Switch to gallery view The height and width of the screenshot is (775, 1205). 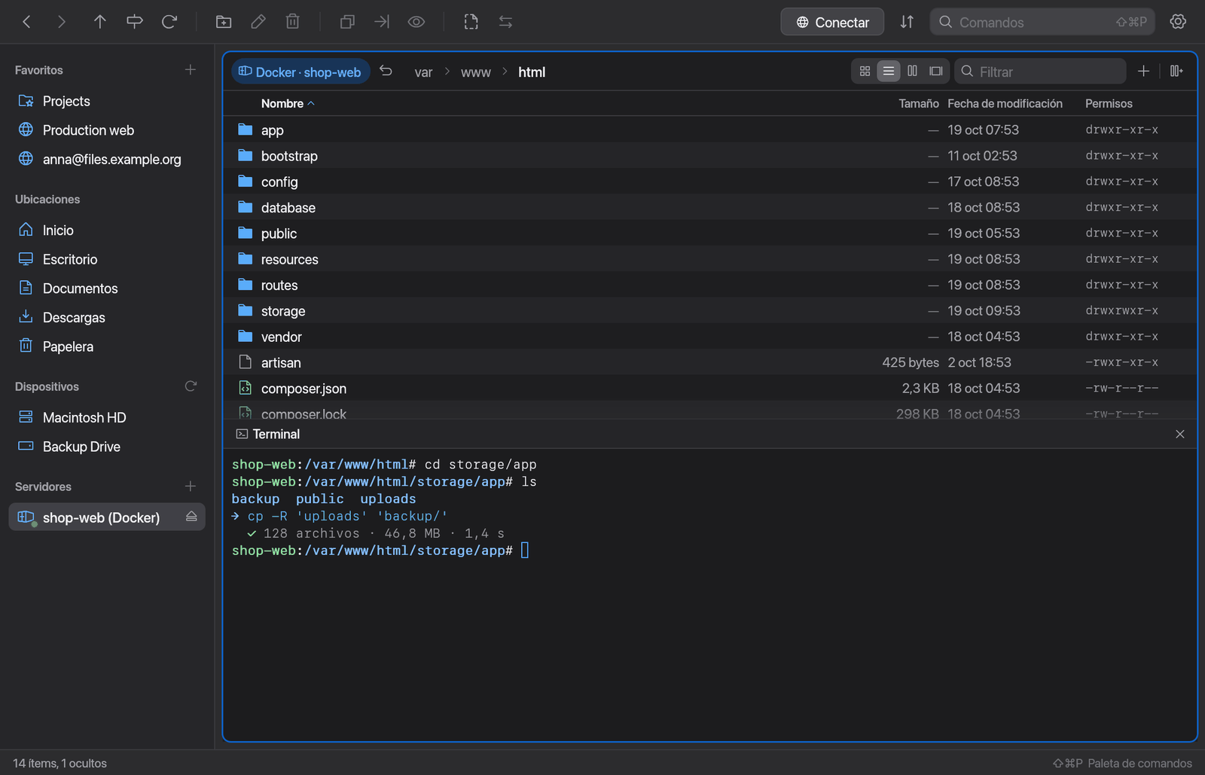click(936, 71)
